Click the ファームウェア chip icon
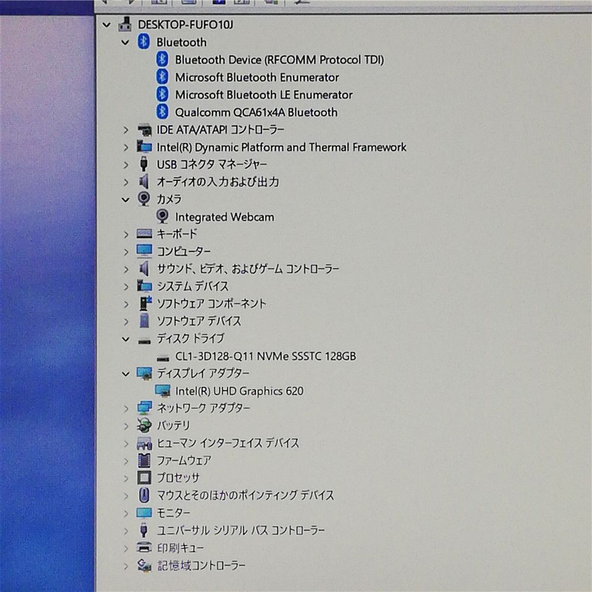 click(x=144, y=460)
